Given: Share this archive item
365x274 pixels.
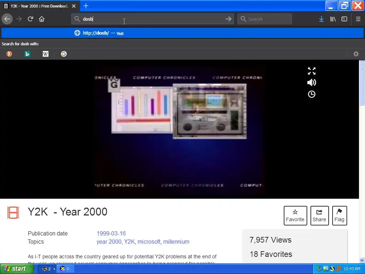Looking at the screenshot, I should 319,215.
